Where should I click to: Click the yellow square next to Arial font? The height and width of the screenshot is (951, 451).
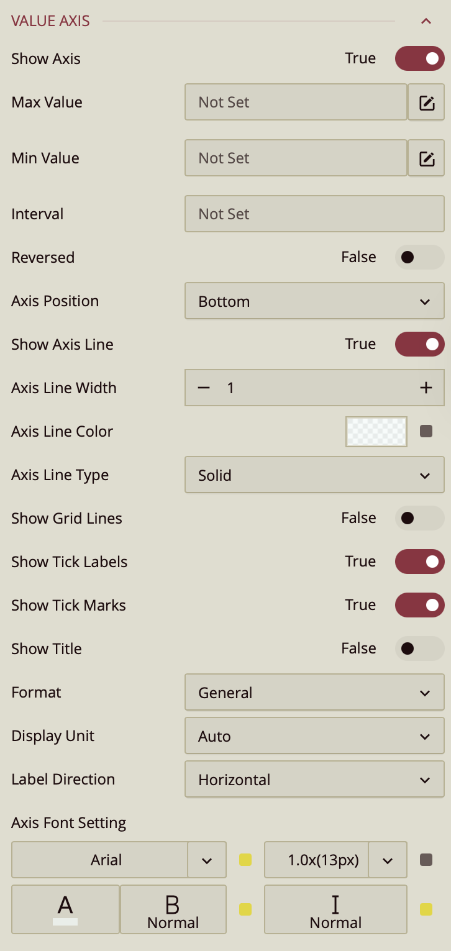245,860
